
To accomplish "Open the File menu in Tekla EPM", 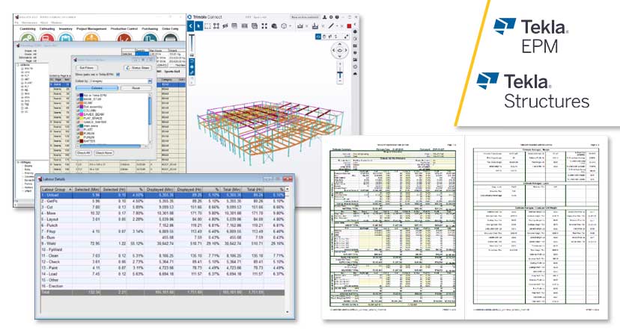I will coord(16,23).
